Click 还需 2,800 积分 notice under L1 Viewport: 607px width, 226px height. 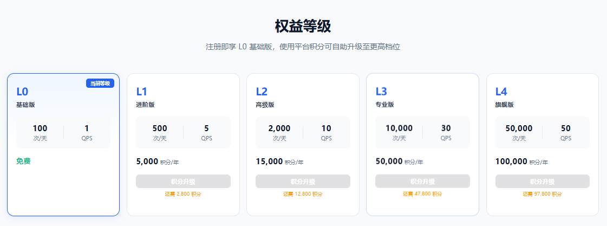183,194
